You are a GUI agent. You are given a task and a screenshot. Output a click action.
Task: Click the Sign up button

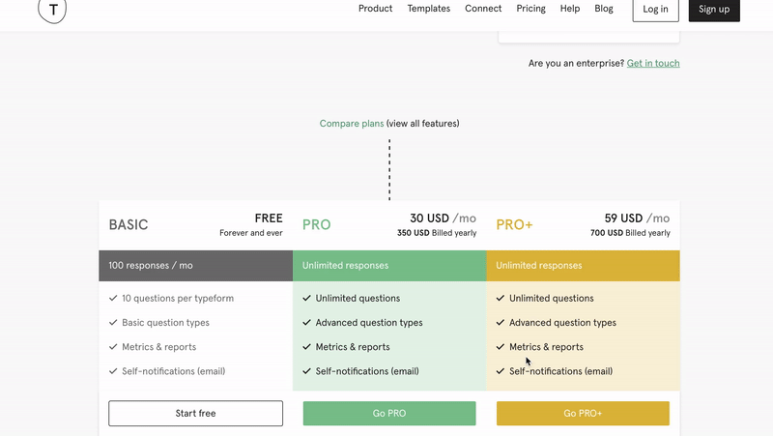tap(714, 10)
